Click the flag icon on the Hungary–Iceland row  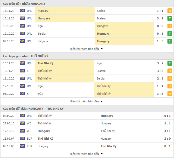pyautogui.click(x=22, y=18)
